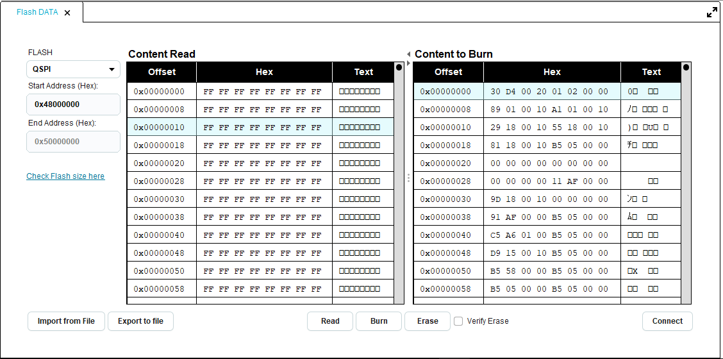Screen dimensions: 723x359
Task: Expand panel to full screen
Action: tap(711, 13)
